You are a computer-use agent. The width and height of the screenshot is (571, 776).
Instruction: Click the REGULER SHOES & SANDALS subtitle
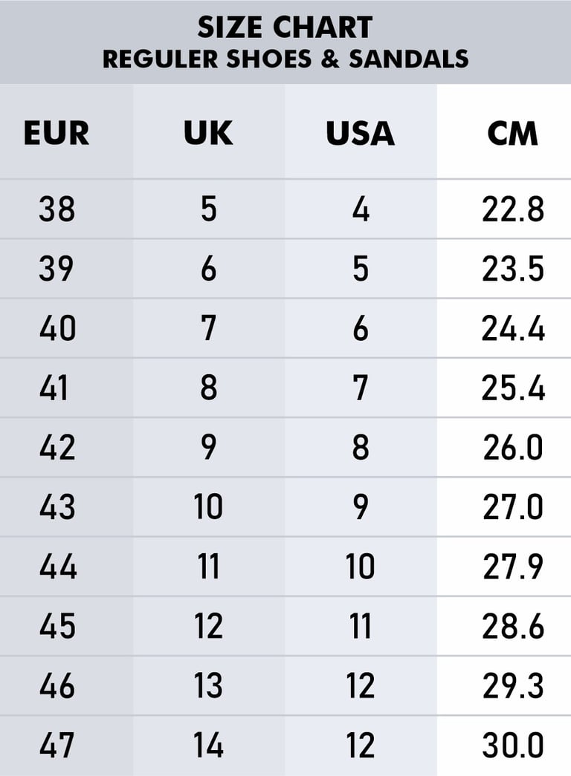click(285, 59)
